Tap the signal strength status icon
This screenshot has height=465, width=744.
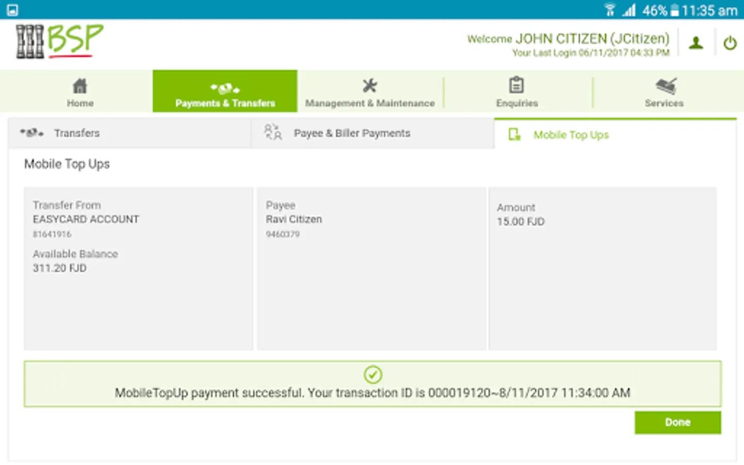[x=629, y=10]
